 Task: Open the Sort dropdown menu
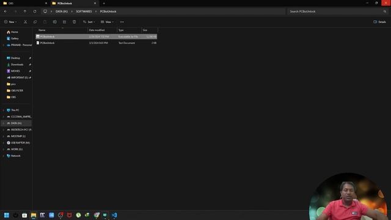click(89, 22)
